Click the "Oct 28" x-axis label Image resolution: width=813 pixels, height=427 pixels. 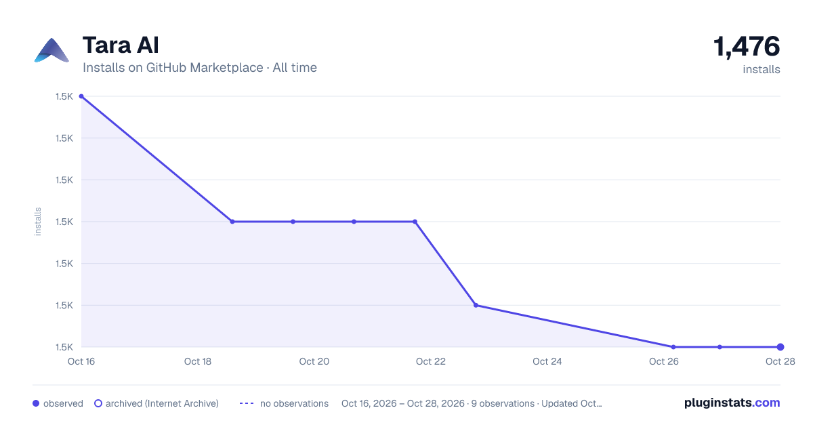coord(780,361)
